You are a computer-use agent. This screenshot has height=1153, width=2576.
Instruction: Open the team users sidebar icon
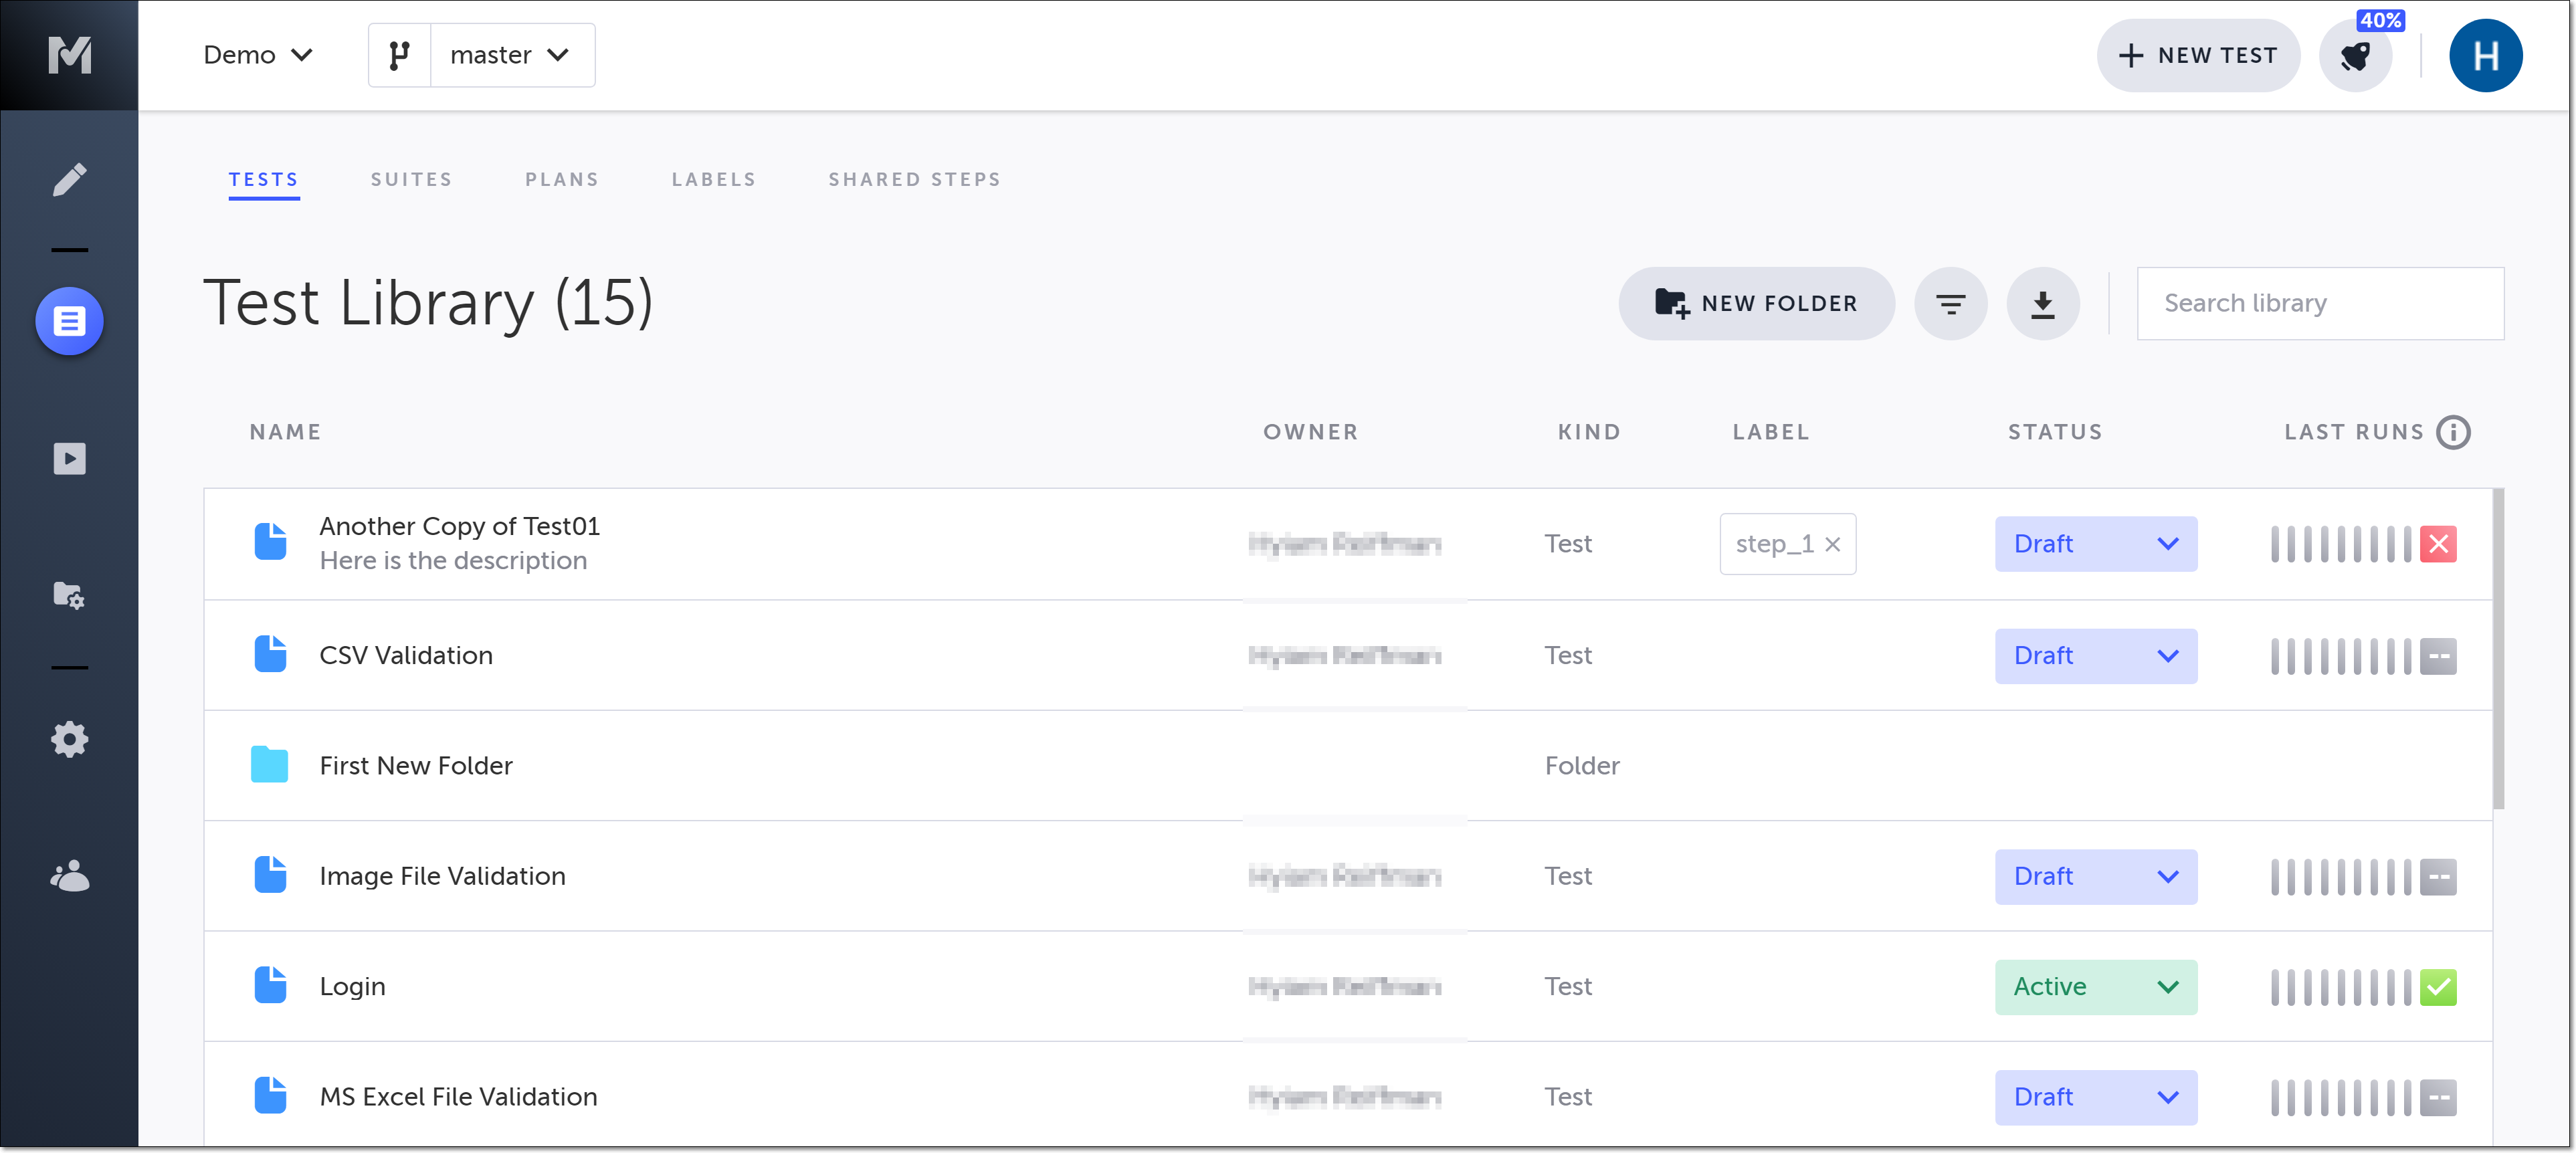tap(69, 877)
